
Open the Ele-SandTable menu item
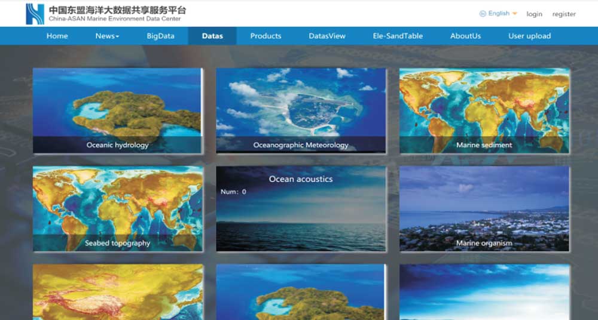[x=398, y=36]
